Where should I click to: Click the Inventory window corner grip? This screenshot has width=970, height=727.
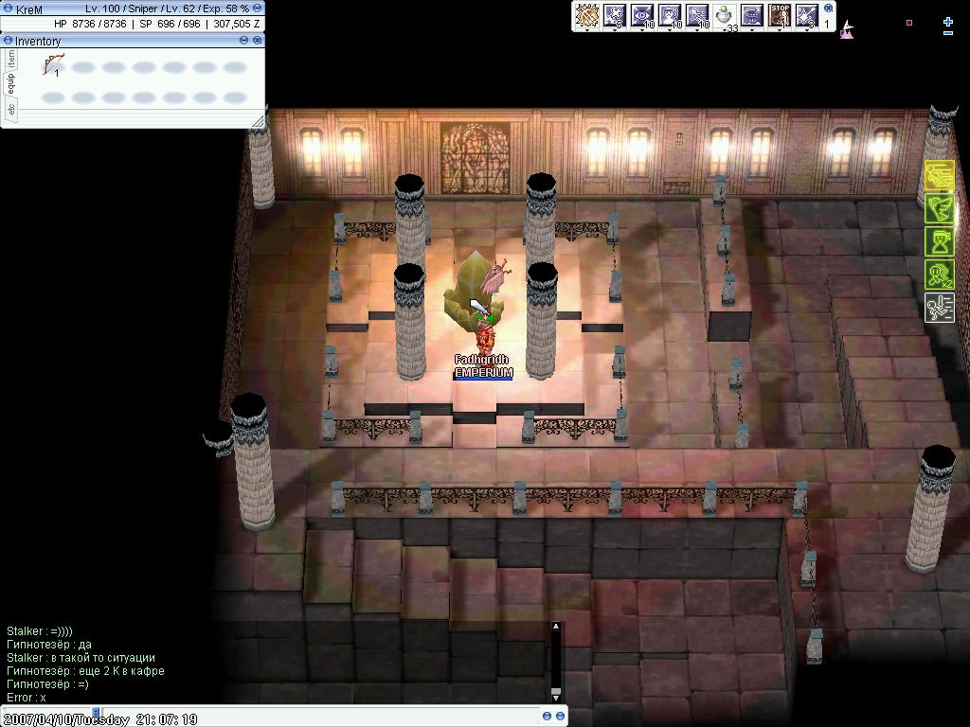tap(258, 120)
